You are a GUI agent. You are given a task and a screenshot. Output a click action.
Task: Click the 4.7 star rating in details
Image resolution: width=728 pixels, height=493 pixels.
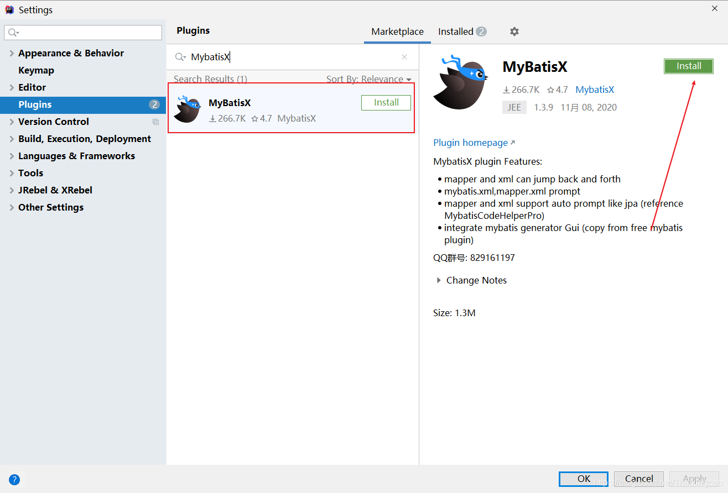[x=557, y=90]
